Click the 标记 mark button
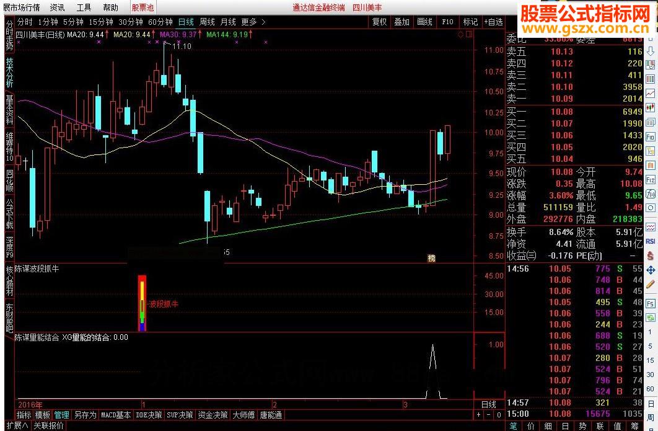Image resolution: width=658 pixels, height=431 pixels. pyautogui.click(x=470, y=22)
